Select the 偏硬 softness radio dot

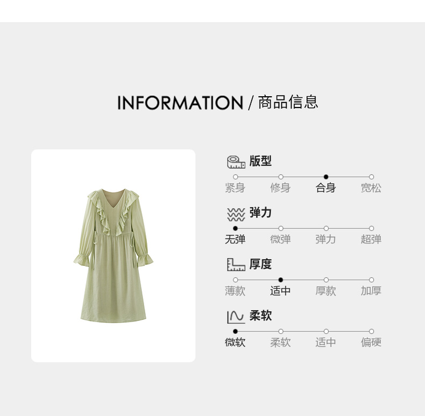(x=371, y=331)
